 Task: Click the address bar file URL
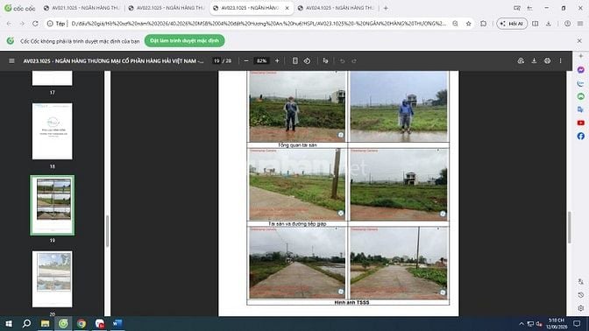pos(259,24)
